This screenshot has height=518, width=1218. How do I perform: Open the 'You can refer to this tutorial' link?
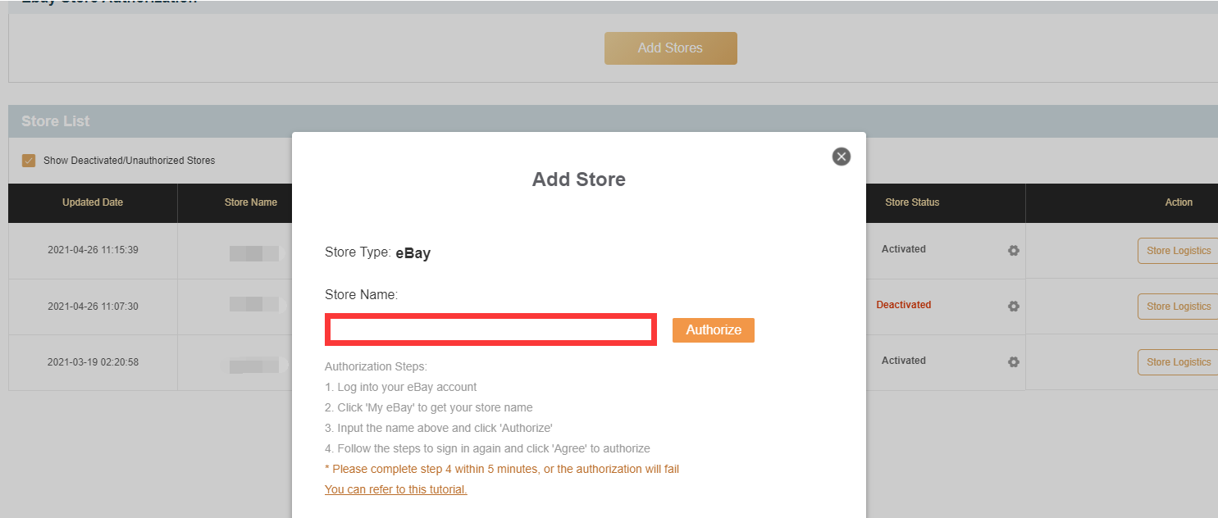point(395,489)
